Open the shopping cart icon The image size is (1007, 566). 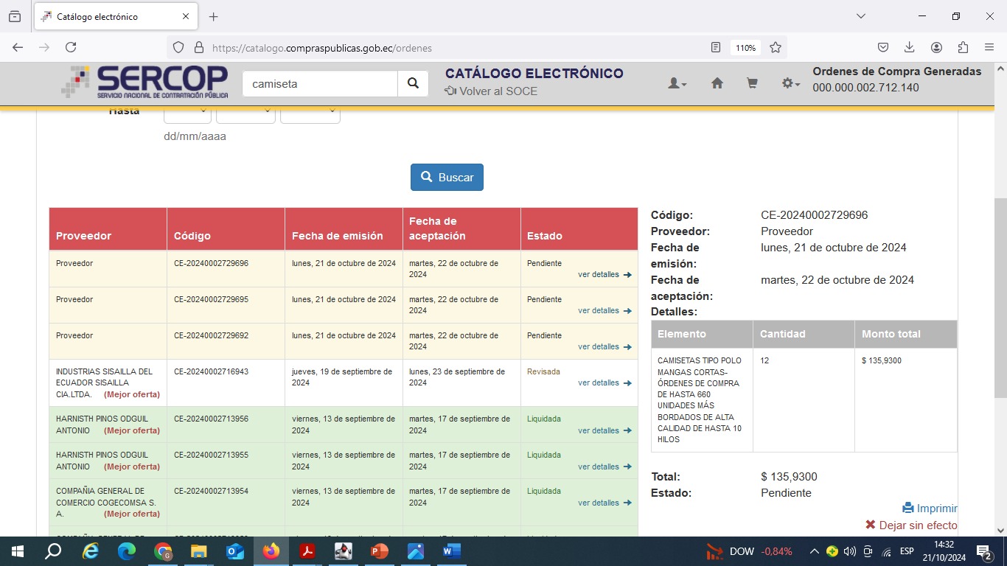[752, 84]
